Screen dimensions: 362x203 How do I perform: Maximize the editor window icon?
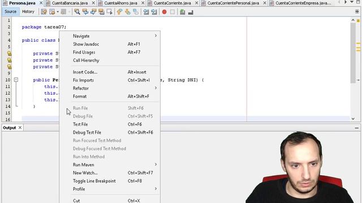pos(358,2)
